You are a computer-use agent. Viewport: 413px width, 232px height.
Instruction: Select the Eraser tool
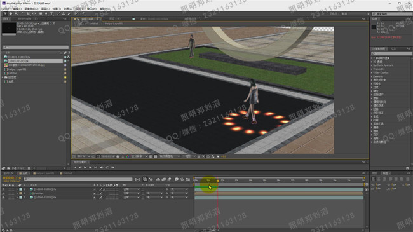(x=69, y=14)
